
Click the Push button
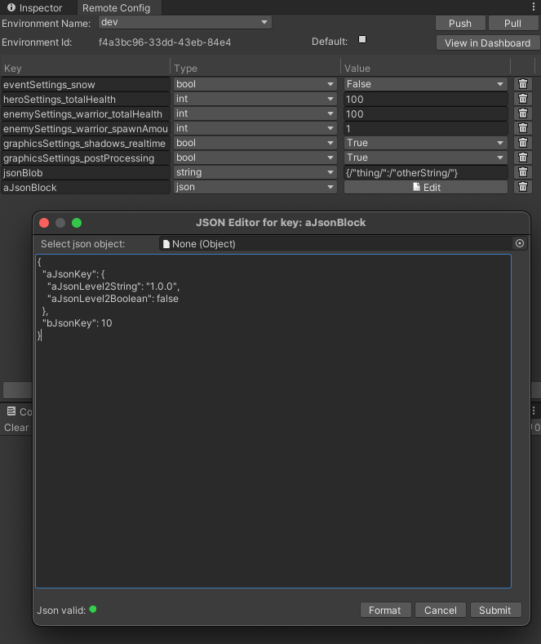460,24
